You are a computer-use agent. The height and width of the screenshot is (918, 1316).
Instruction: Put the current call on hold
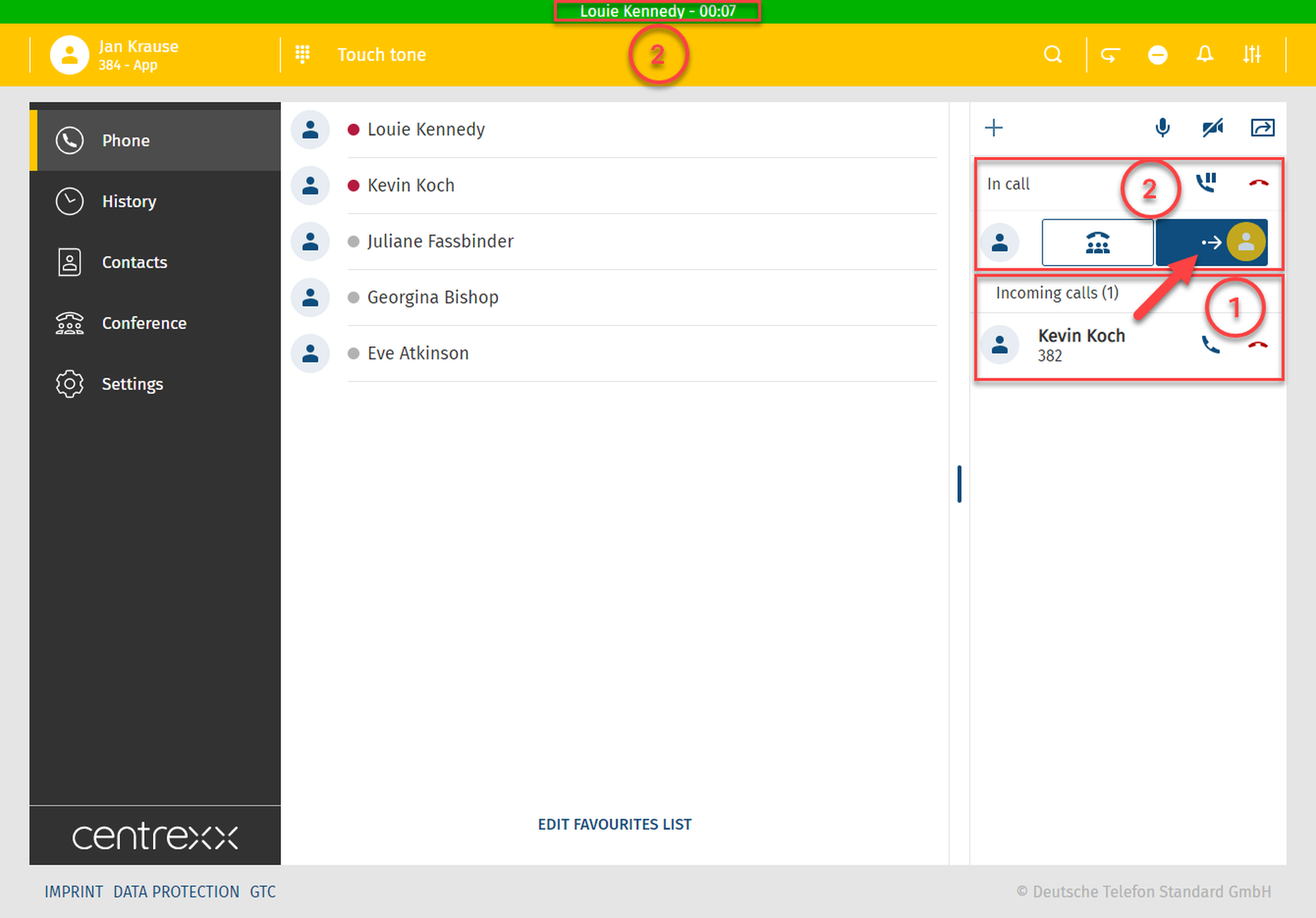tap(1206, 183)
